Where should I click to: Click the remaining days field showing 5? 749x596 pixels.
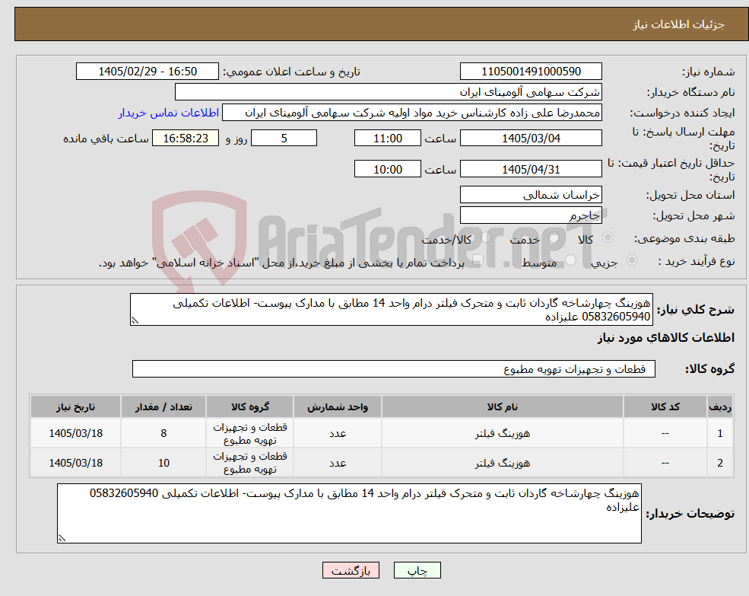tap(284, 139)
